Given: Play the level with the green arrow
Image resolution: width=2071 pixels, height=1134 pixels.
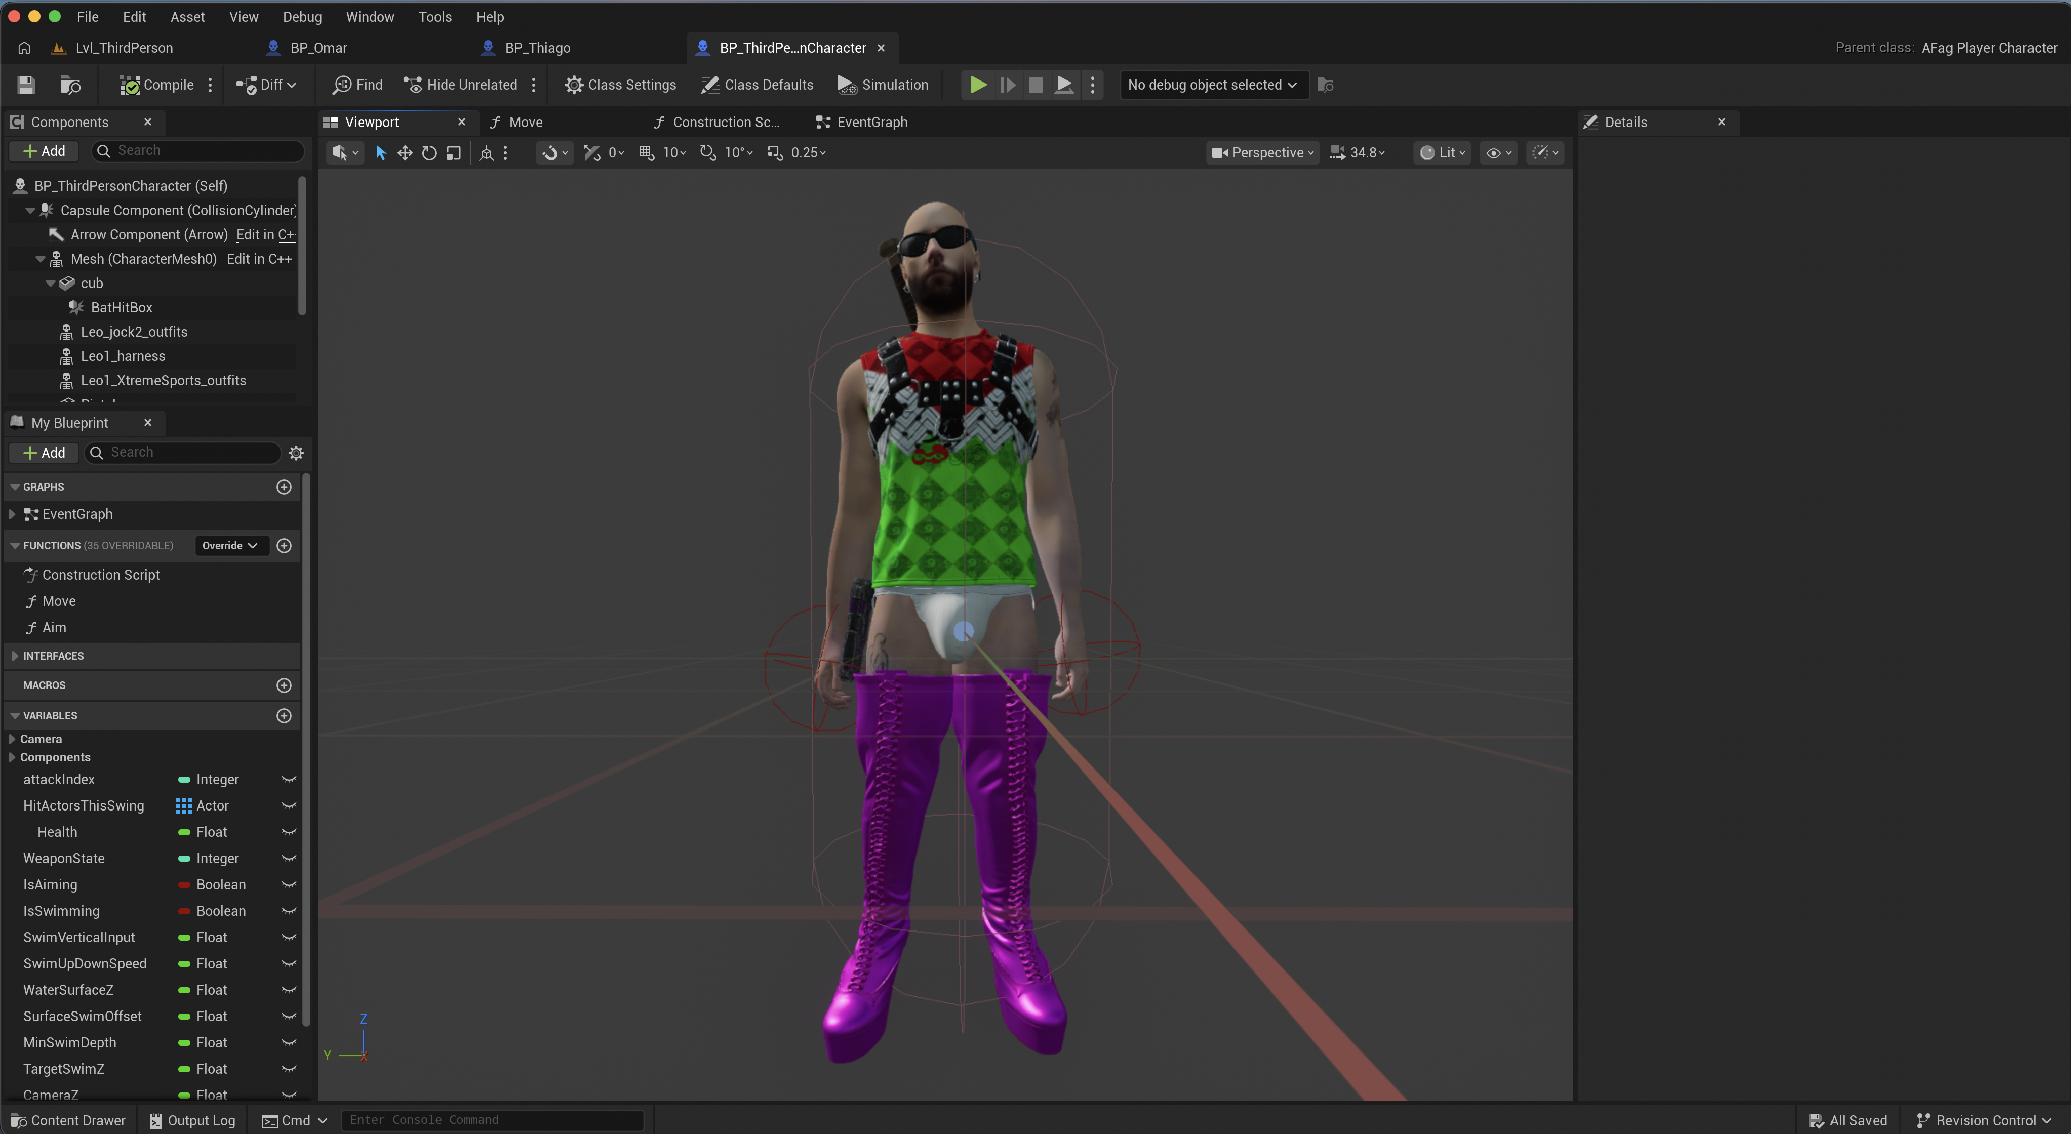Looking at the screenshot, I should click(978, 85).
